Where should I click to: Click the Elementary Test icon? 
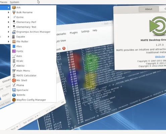(14, 27)
